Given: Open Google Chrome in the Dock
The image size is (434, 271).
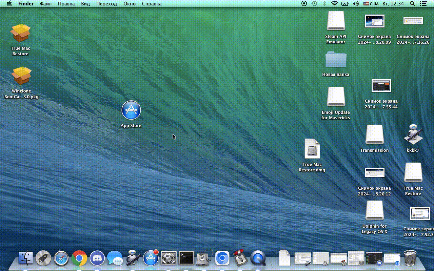Looking at the screenshot, I should coord(79,259).
